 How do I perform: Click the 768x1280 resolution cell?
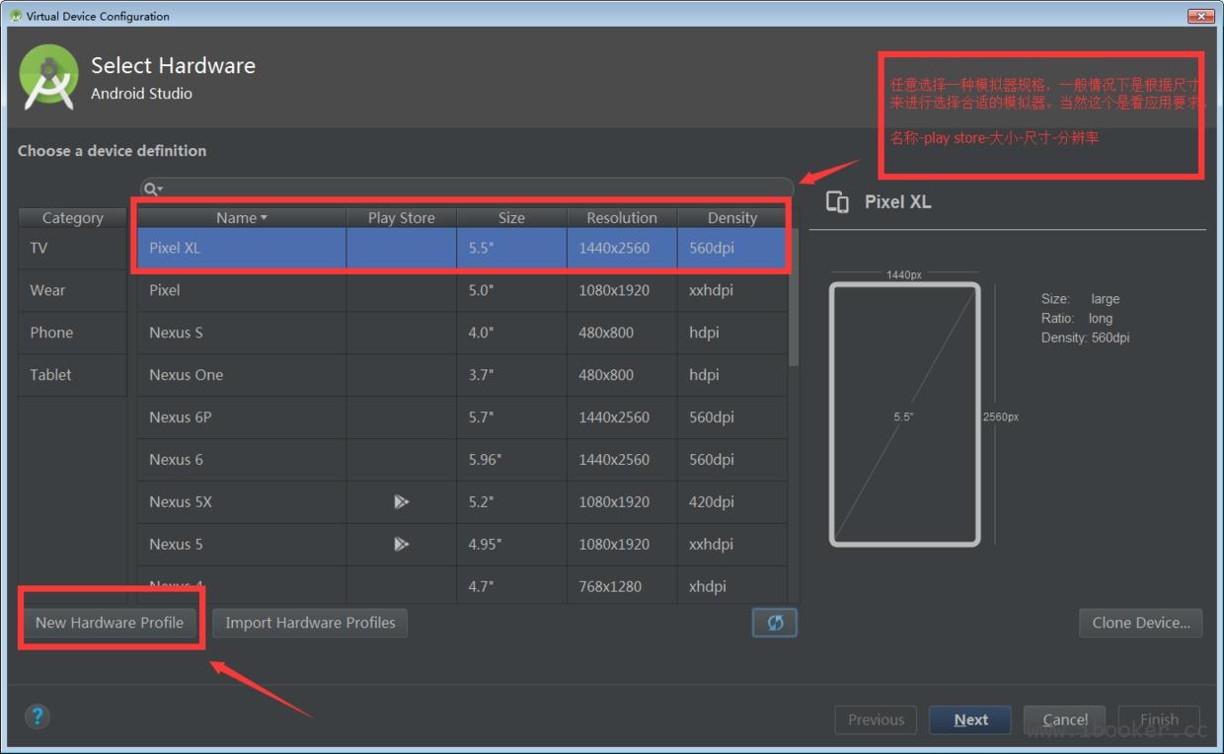(622, 586)
